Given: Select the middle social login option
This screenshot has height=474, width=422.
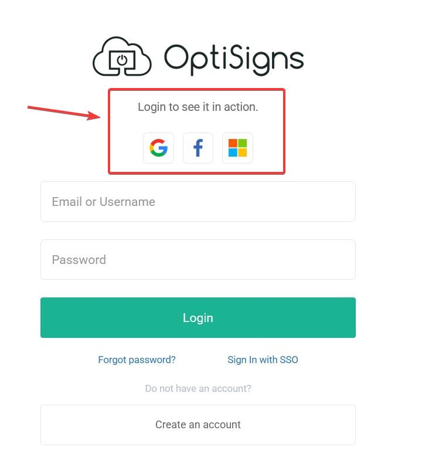Looking at the screenshot, I should (x=198, y=148).
